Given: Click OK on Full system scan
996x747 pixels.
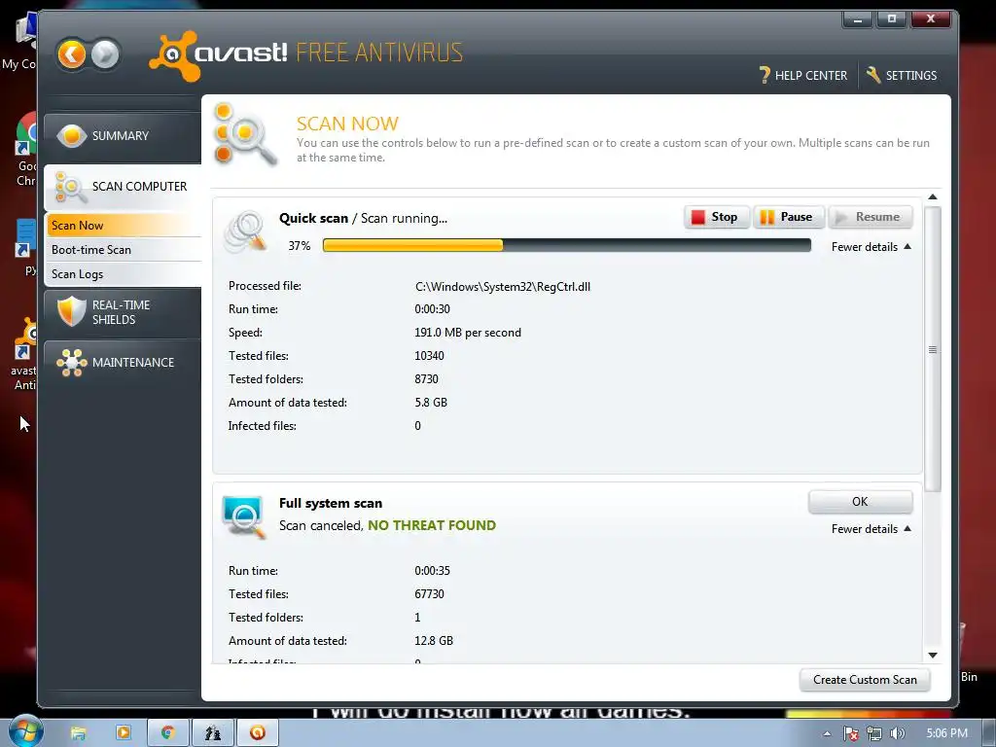Looking at the screenshot, I should pyautogui.click(x=860, y=502).
